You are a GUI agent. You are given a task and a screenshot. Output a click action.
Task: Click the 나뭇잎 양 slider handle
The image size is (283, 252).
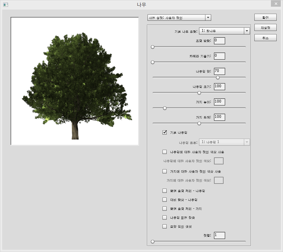[218, 77]
